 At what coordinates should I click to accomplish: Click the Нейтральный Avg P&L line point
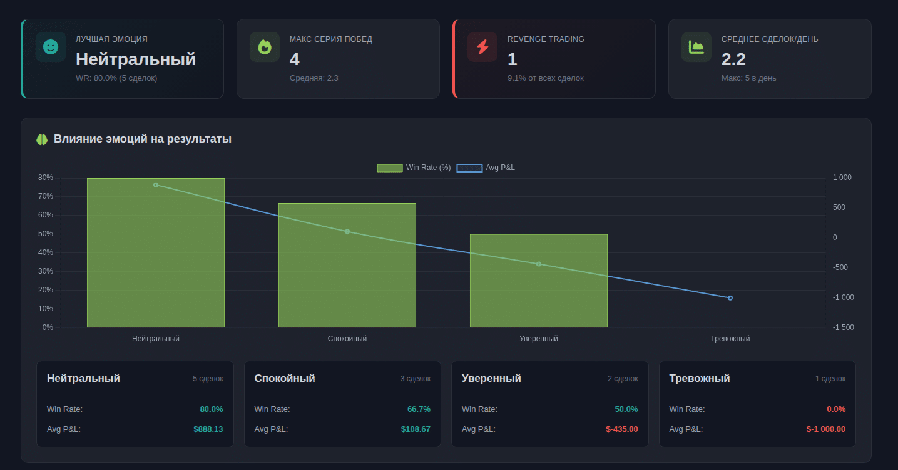156,185
